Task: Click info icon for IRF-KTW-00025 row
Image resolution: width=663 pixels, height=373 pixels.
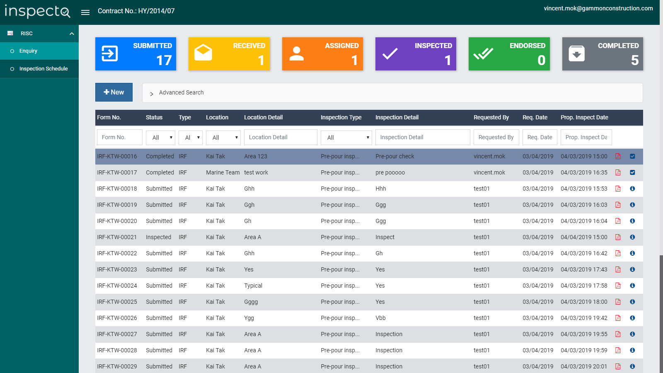Action: click(632, 302)
